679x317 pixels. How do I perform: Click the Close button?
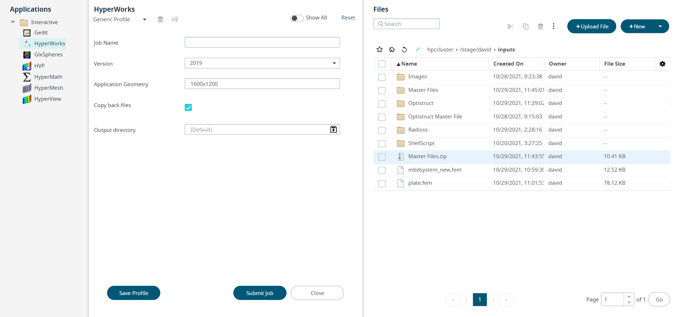[x=317, y=293]
